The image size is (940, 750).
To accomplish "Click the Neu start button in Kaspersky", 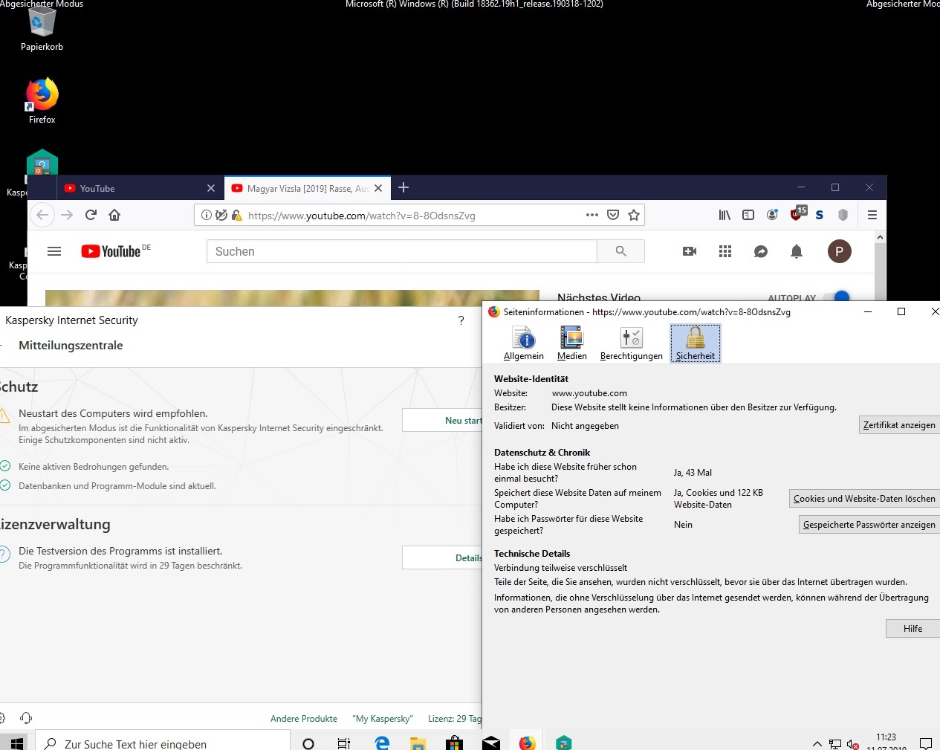I will (x=442, y=420).
